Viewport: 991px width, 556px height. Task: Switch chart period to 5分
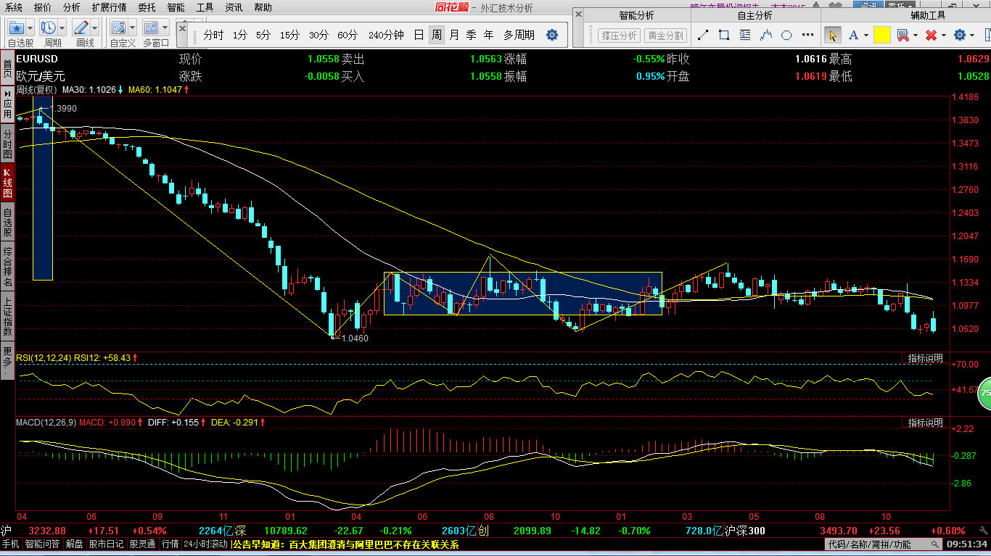[263, 35]
